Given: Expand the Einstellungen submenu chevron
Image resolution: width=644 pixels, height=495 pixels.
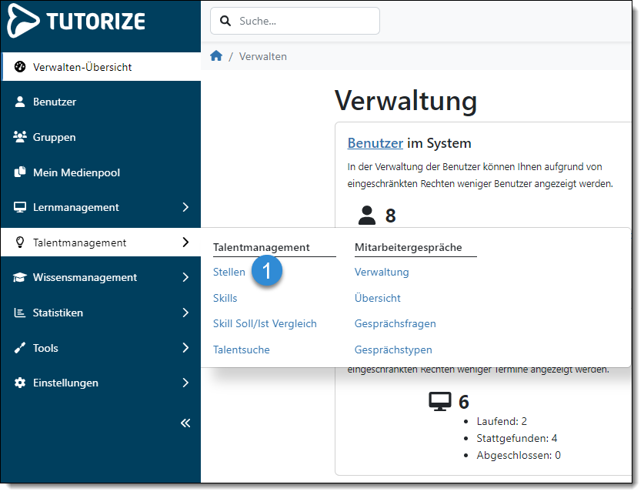Looking at the screenshot, I should coord(185,383).
